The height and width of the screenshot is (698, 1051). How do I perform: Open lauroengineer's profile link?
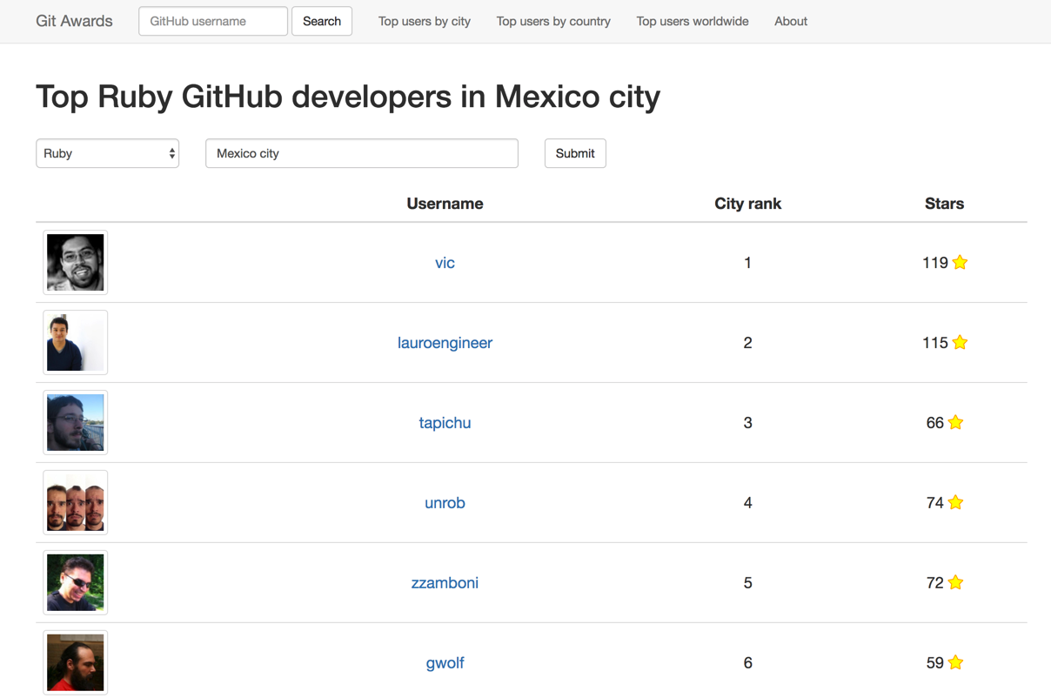click(445, 342)
